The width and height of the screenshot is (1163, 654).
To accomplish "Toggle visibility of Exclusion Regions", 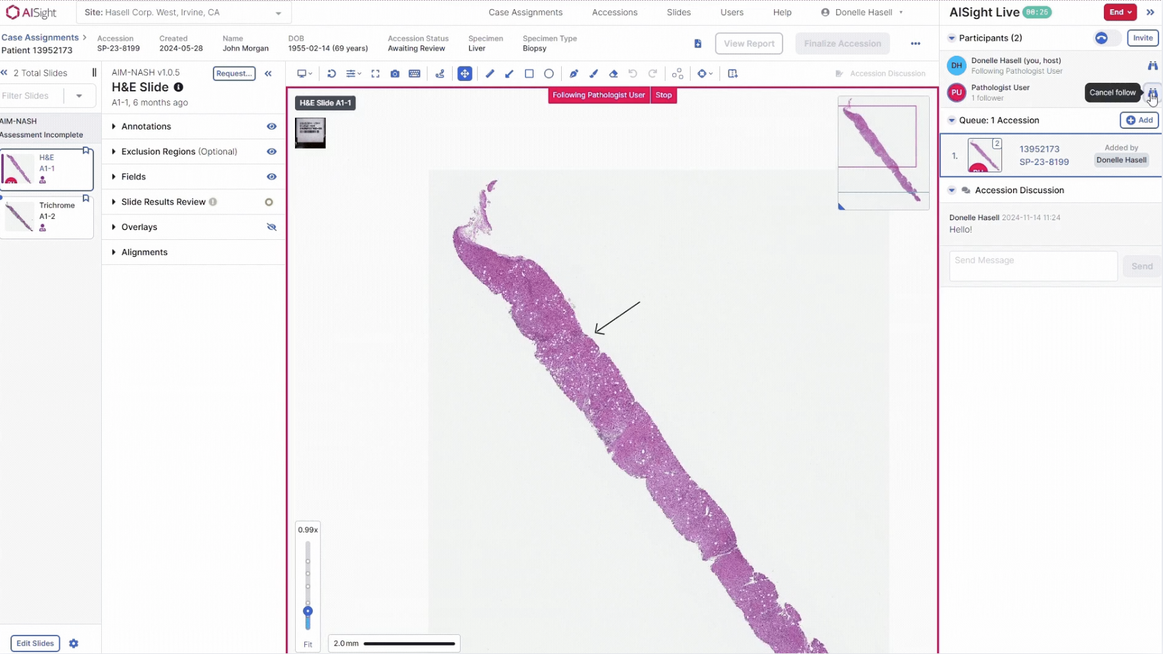I will [271, 152].
